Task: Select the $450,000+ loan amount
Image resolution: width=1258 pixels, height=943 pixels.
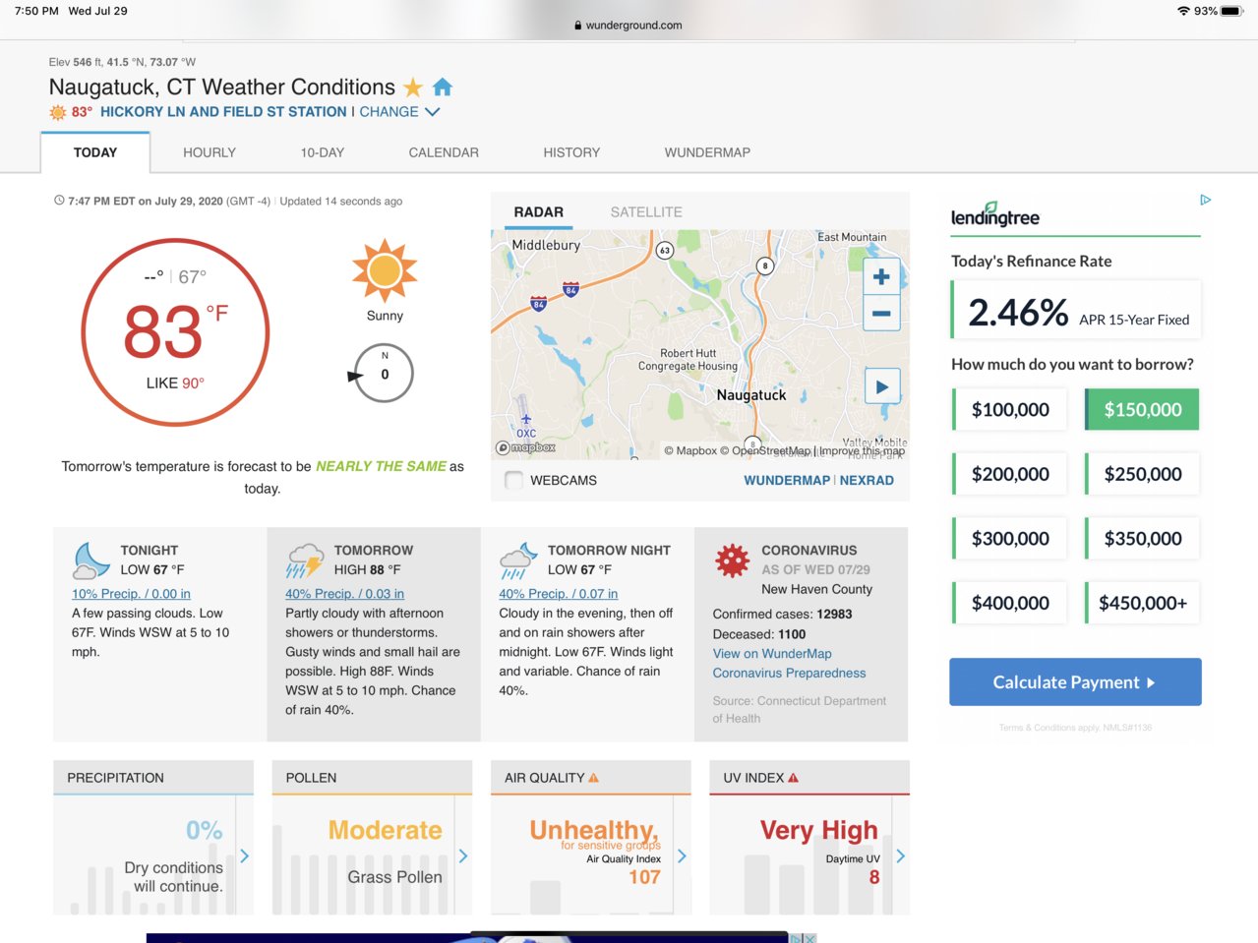Action: pyautogui.click(x=1142, y=603)
